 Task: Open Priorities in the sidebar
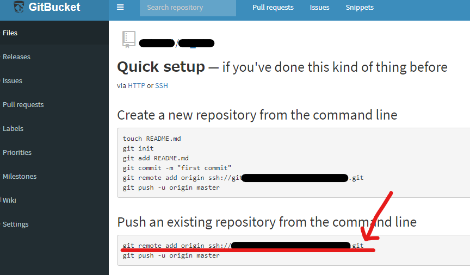point(54,153)
